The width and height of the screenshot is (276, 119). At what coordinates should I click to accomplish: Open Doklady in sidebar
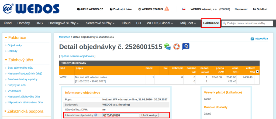pyautogui.click(x=12, y=51)
